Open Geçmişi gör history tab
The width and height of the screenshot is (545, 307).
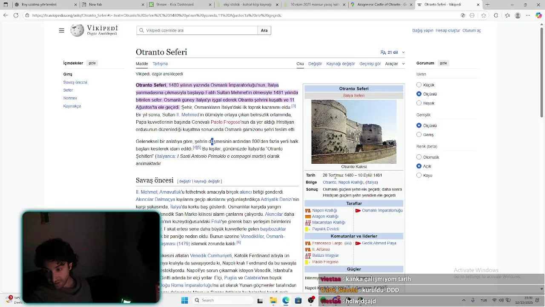(370, 64)
